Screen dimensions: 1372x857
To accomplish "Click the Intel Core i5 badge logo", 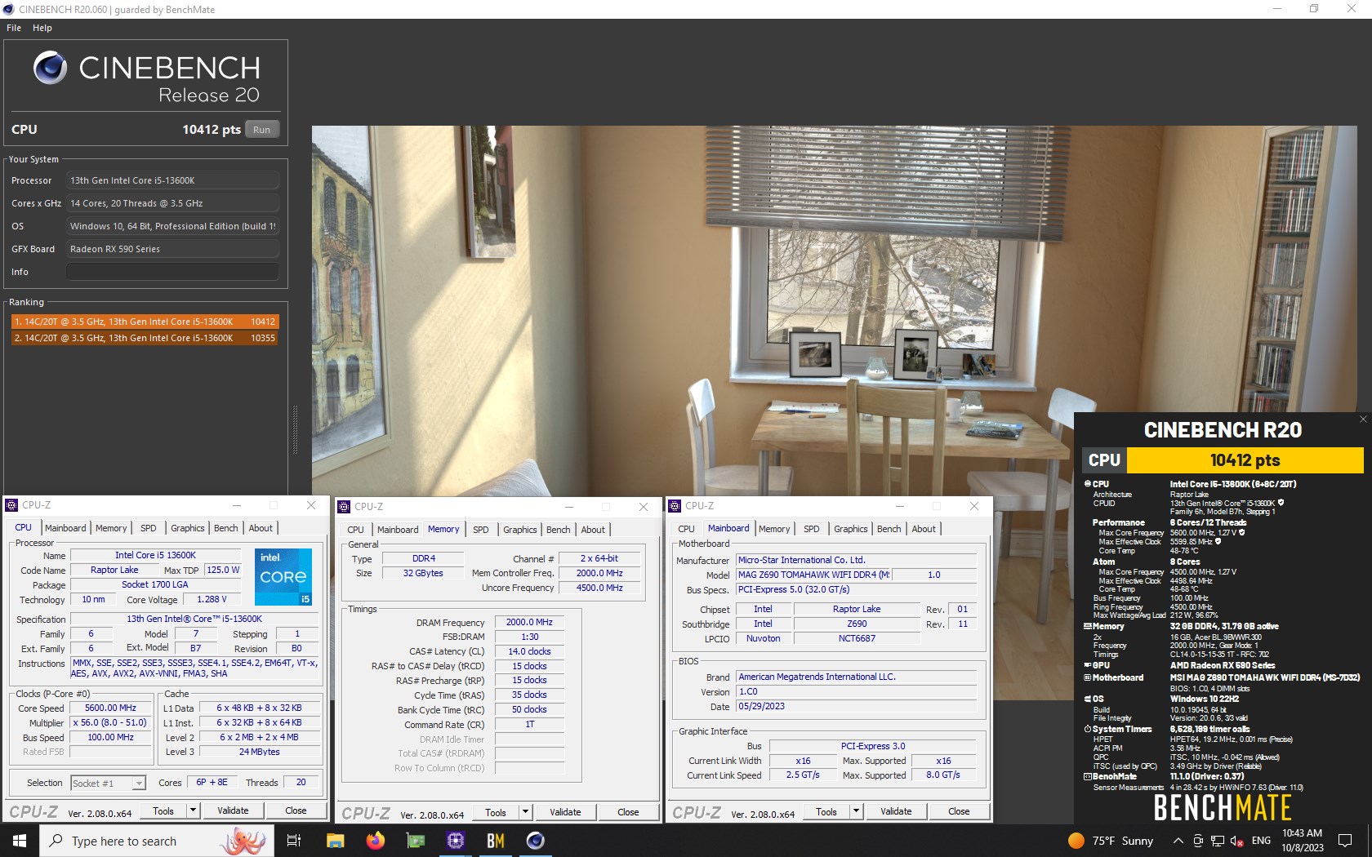I will (283, 577).
